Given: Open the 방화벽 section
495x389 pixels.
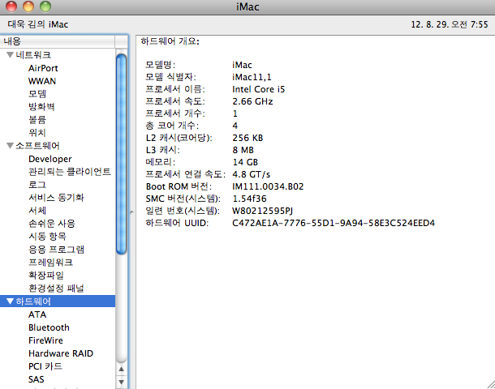Looking at the screenshot, I should point(41,107).
